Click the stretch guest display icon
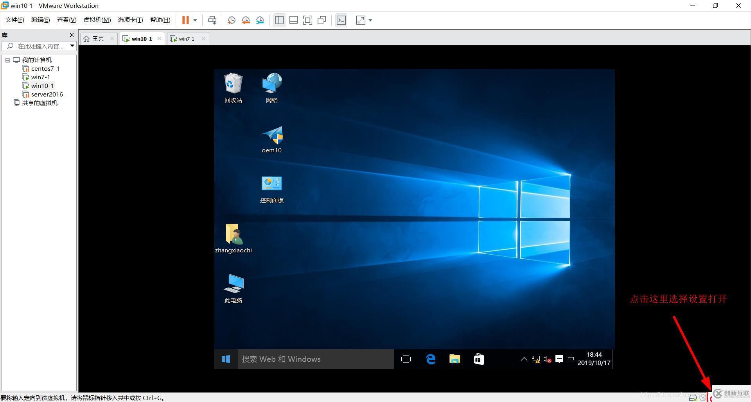 click(x=361, y=20)
